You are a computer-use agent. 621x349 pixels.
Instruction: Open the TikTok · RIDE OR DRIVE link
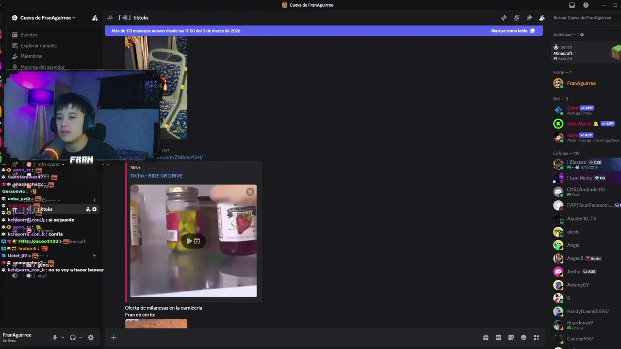pos(156,176)
